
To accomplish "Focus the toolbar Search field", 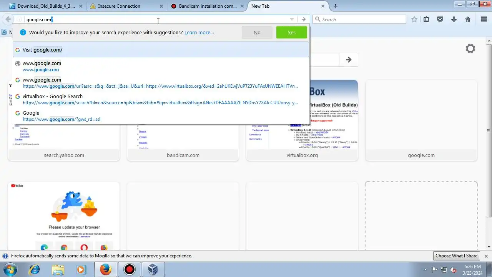I will (x=359, y=19).
